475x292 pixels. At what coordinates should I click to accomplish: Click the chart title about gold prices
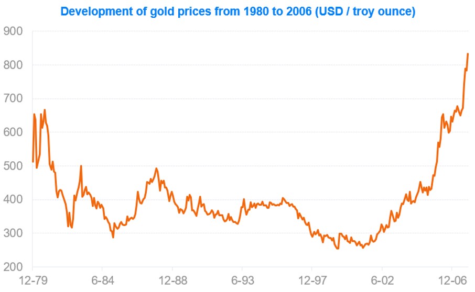pos(238,12)
